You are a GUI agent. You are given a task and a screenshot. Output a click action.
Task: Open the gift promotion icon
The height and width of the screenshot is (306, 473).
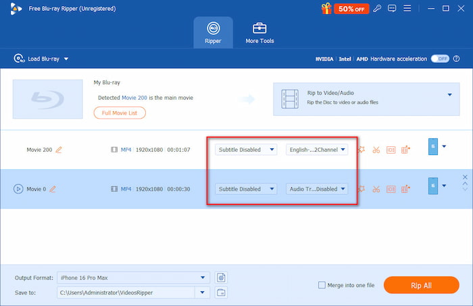pyautogui.click(x=326, y=9)
